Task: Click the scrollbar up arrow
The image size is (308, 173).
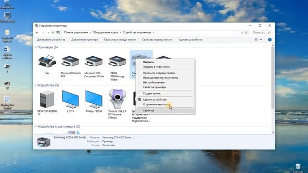Action: click(273, 45)
